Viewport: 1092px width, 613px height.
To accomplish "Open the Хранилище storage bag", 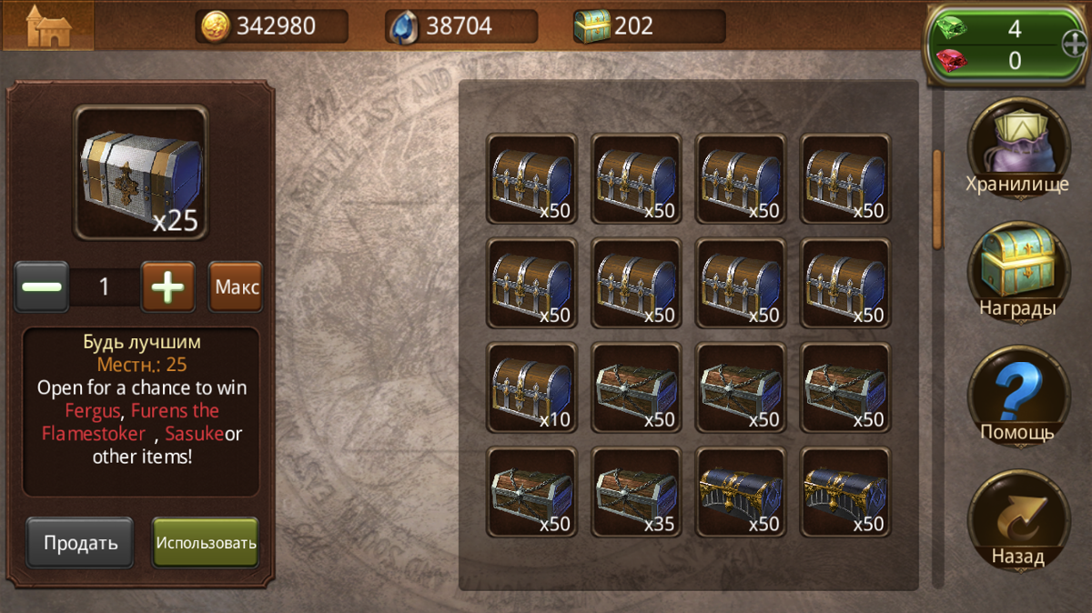I will coord(1017,147).
